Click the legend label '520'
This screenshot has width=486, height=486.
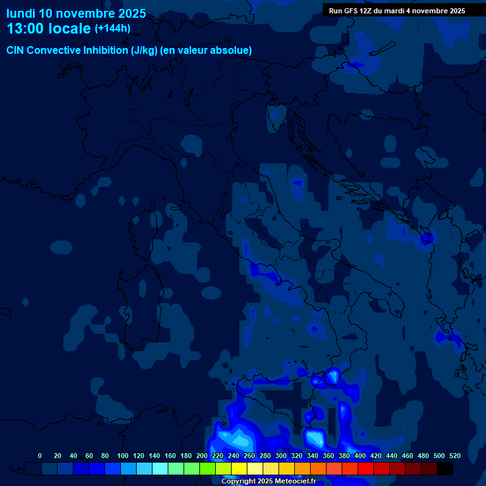(x=455, y=456)
